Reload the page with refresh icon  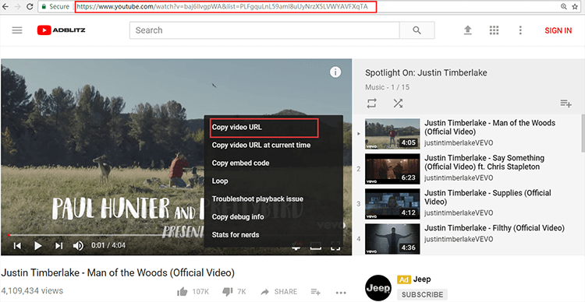point(29,6)
